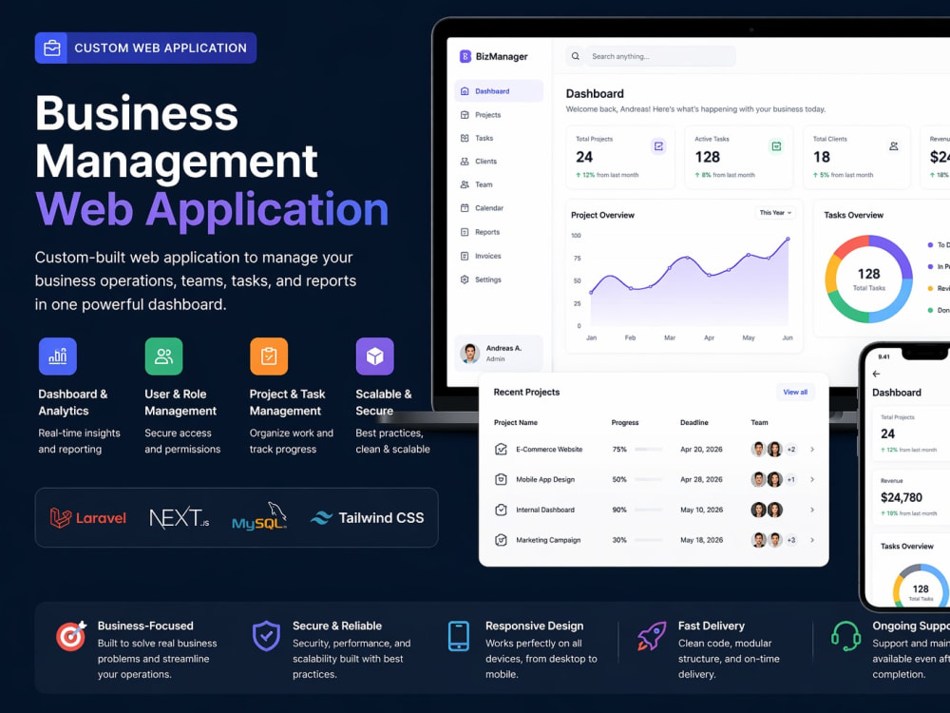
Task: Click the +2 team badge for E-Commerce Website
Action: tap(790, 450)
